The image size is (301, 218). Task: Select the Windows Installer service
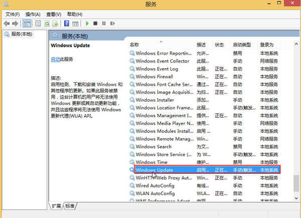(x=205, y=100)
